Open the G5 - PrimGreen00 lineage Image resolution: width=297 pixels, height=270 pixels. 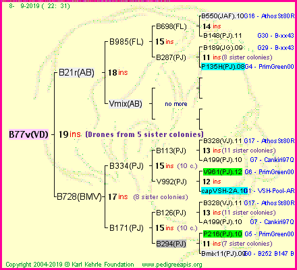(x=269, y=234)
